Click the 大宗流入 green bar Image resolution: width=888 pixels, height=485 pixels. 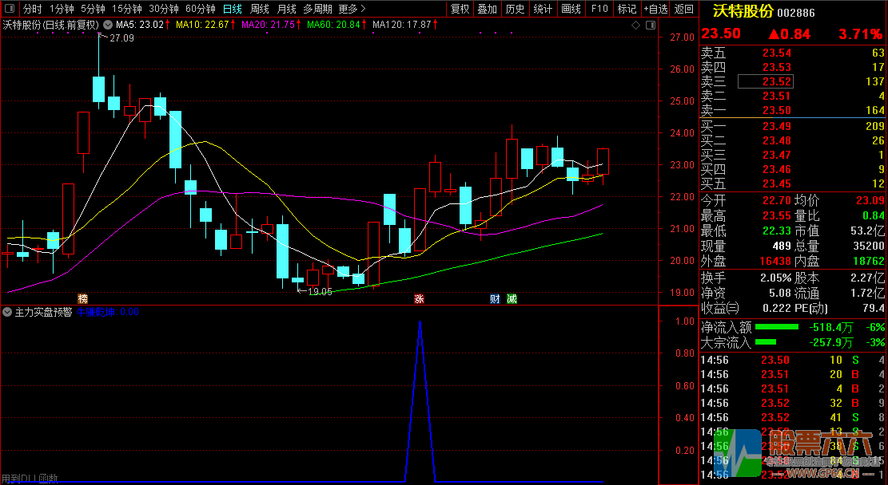coord(766,341)
